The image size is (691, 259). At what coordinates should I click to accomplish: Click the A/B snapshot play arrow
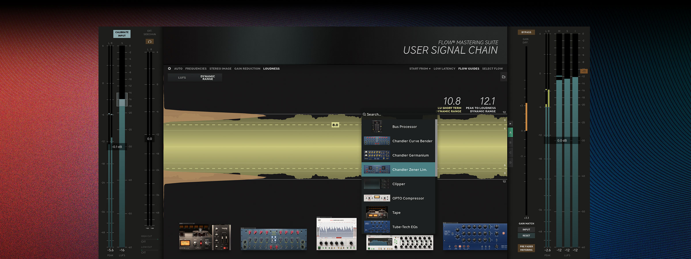510,124
